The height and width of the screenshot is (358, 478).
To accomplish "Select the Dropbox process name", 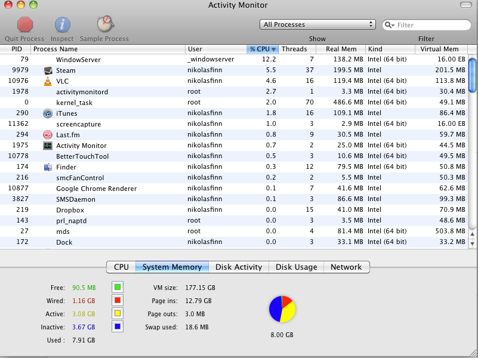I will [70, 210].
